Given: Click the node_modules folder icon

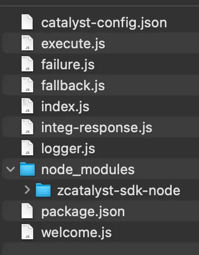Looking at the screenshot, I should coord(27,169).
